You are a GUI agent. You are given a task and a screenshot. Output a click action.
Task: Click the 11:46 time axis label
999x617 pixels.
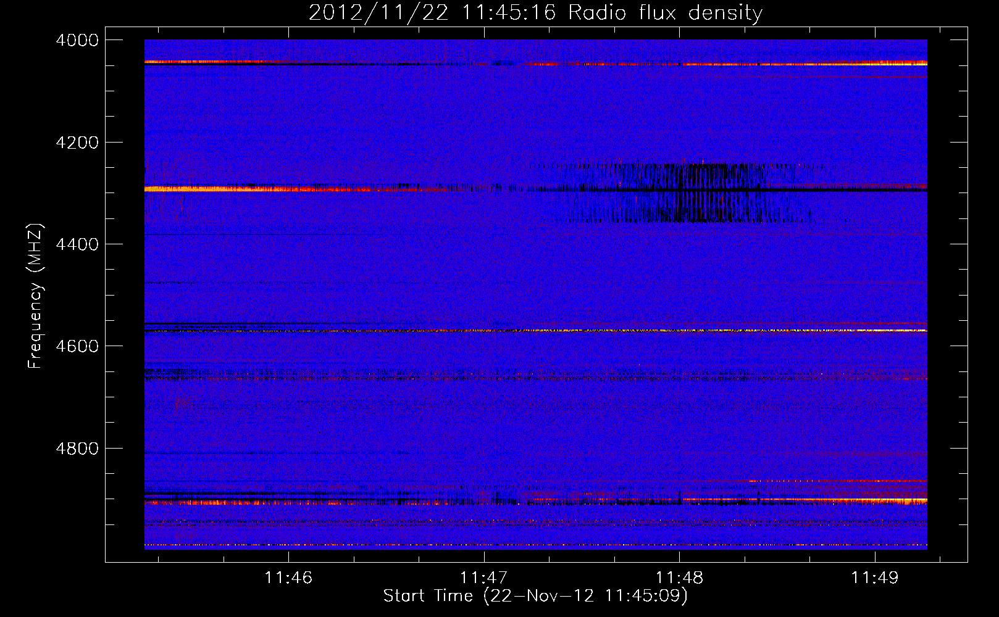tap(288, 578)
